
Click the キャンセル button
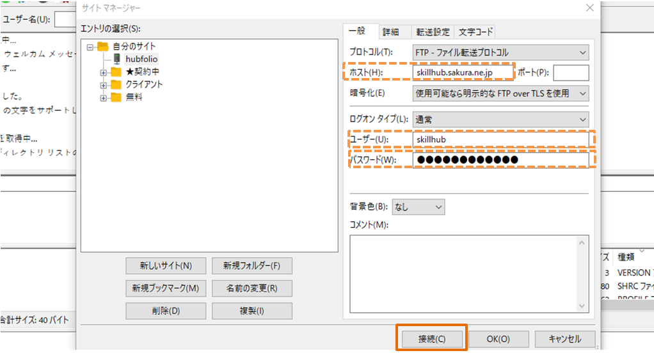click(x=565, y=339)
